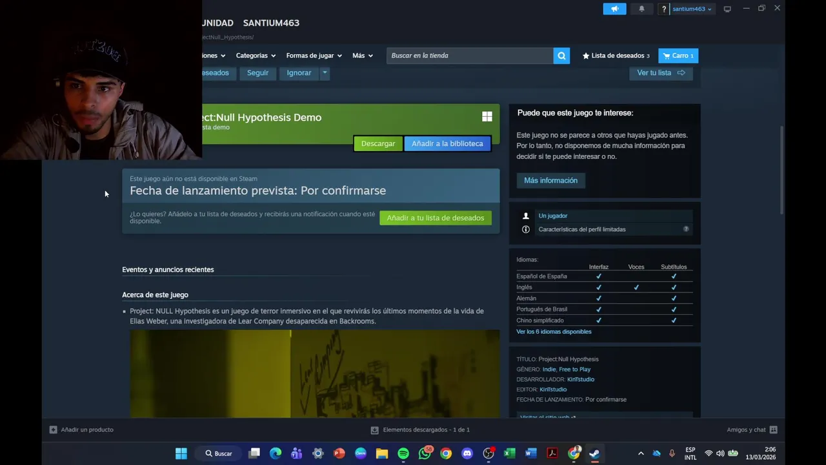Open Task View in the taskbar
The image size is (826, 465).
[x=254, y=453]
